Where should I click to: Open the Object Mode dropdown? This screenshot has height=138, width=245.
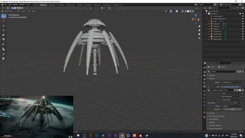(8, 11)
